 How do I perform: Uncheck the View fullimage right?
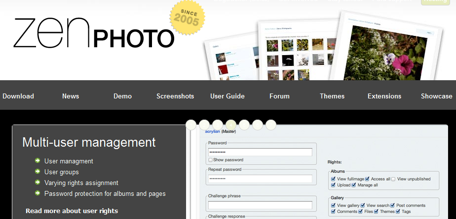(333, 179)
